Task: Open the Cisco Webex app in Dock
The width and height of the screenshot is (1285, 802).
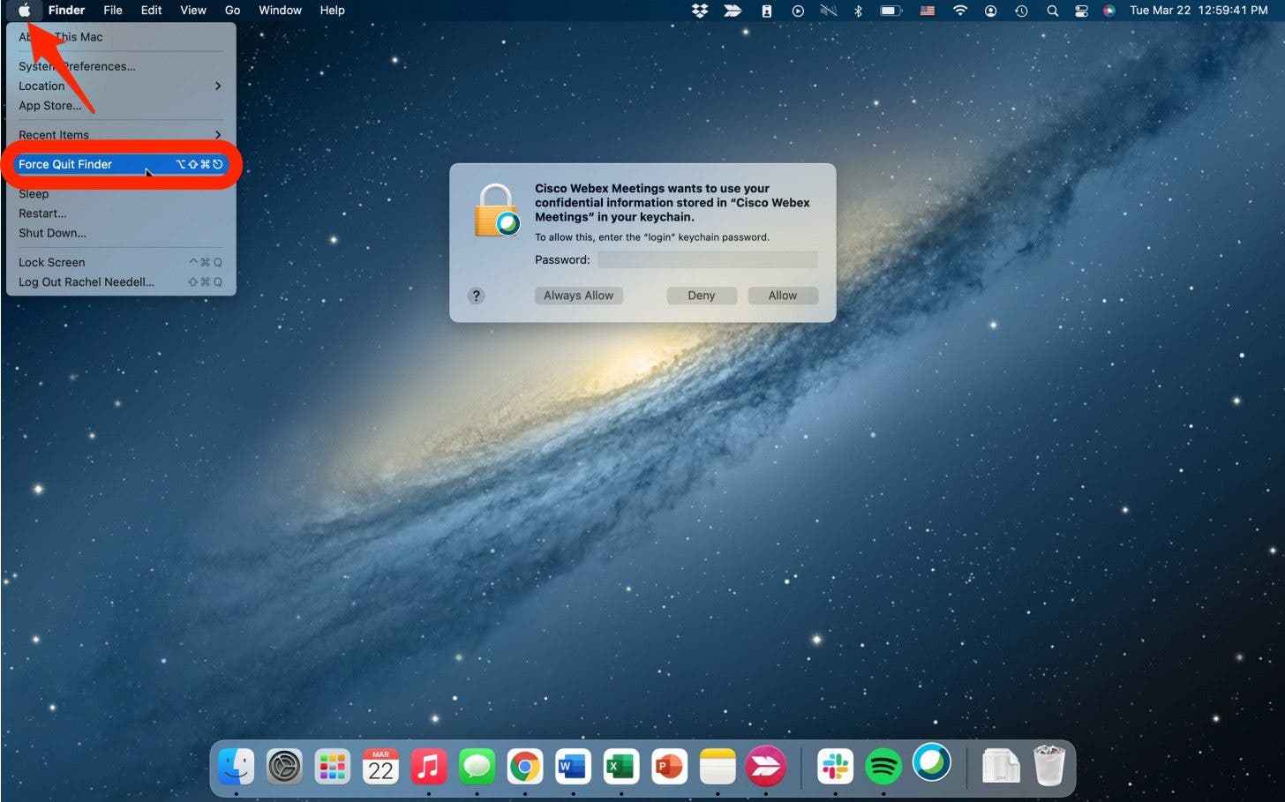Action: pyautogui.click(x=931, y=763)
